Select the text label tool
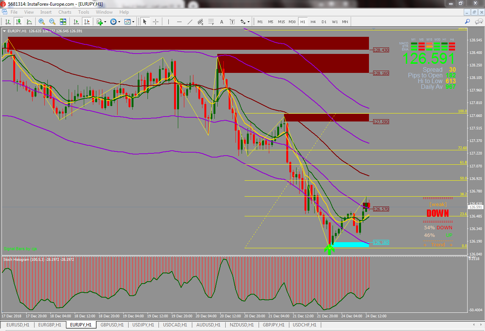Image resolution: width=485 pixels, height=331 pixels. pos(232,22)
